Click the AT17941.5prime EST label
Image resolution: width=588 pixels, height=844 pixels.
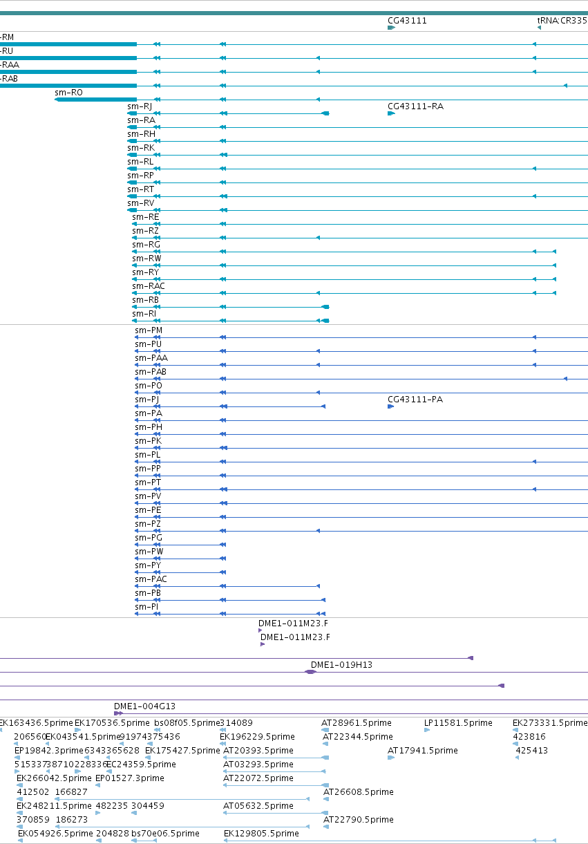(x=422, y=751)
